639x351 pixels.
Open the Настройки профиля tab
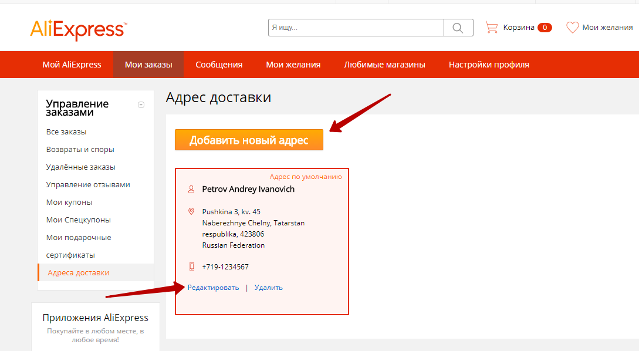click(489, 65)
